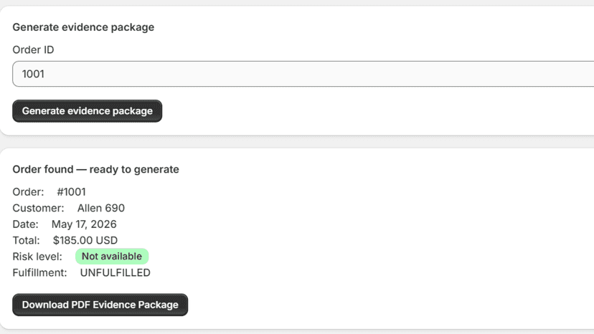This screenshot has width=594, height=334.
Task: Select the Generate evidence package heading
Action: pos(83,27)
